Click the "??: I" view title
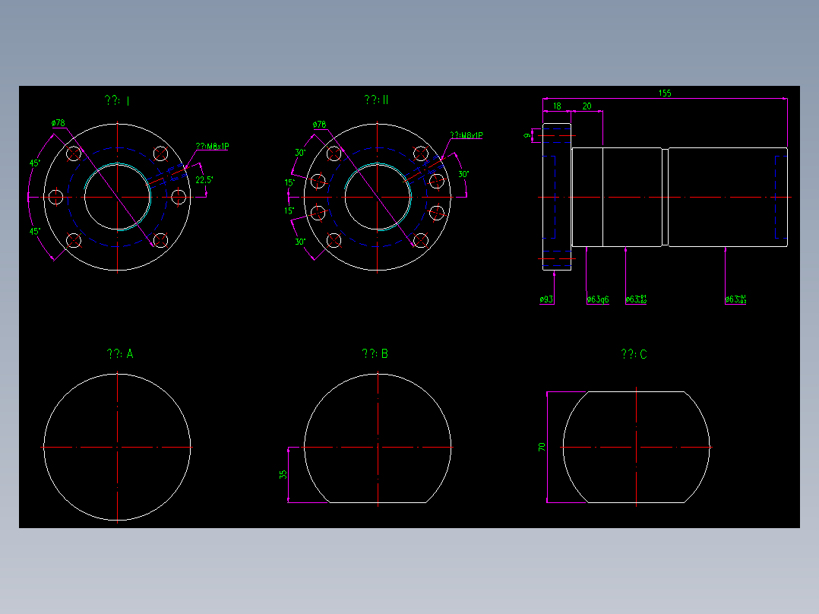 click(117, 100)
